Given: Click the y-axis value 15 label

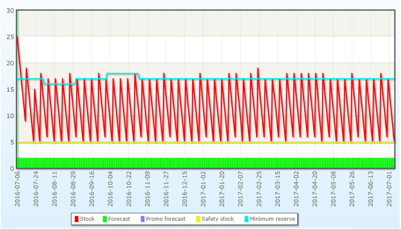Looking at the screenshot, I should (x=10, y=89).
